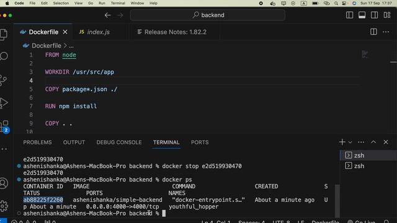This screenshot has height=223, width=397.
Task: Open the Explorer view in activity bar
Action: click(4, 35)
